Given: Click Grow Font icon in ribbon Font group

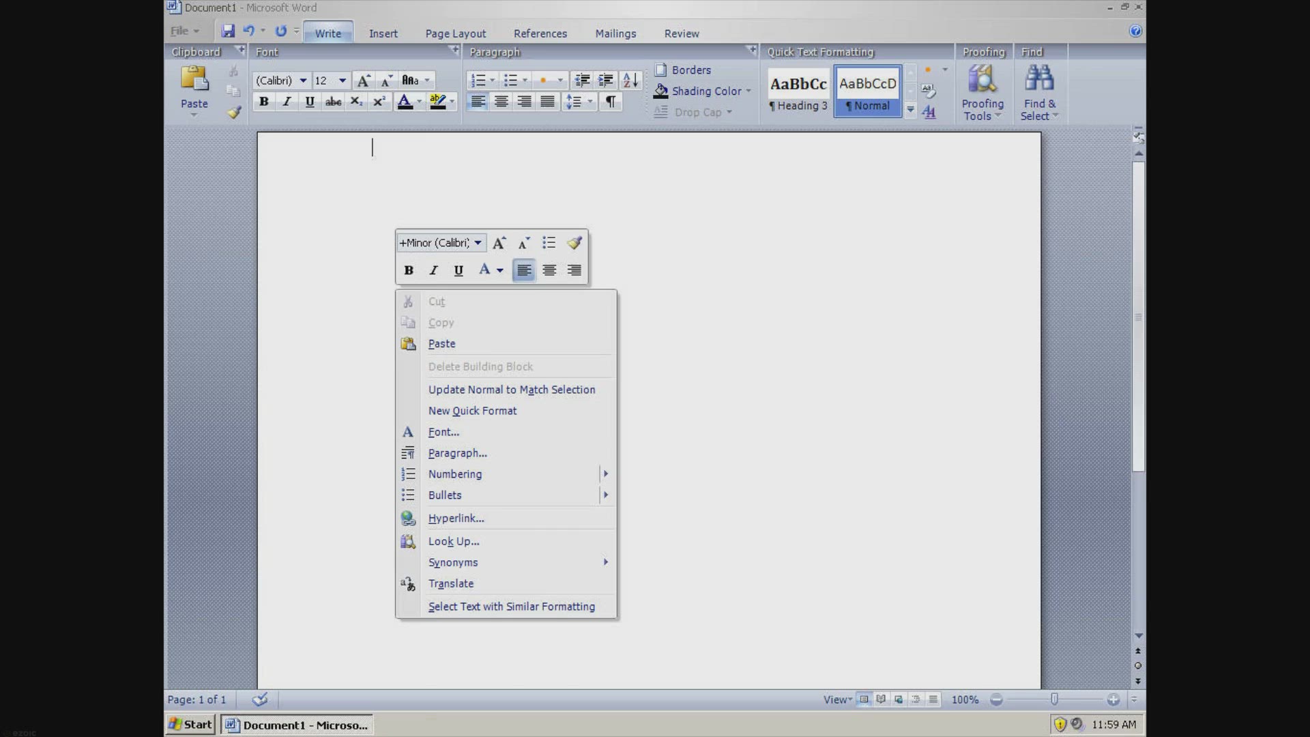Looking at the screenshot, I should 364,81.
